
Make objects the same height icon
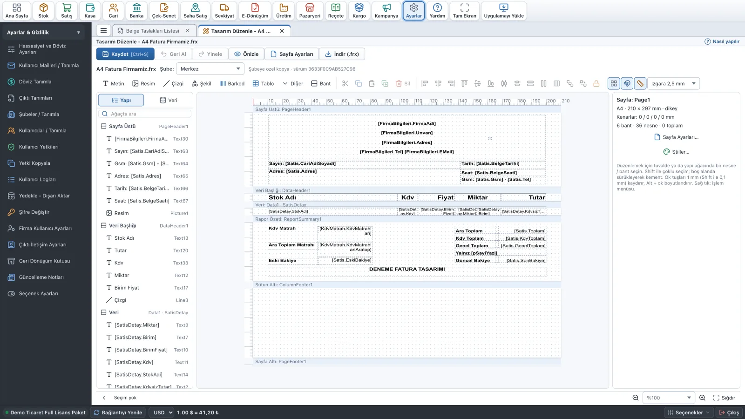543,83
